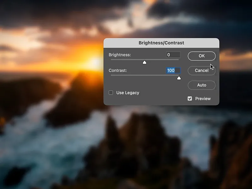
Task: Click the Brightness/Contrast dialog title bar
Action: pos(161,43)
